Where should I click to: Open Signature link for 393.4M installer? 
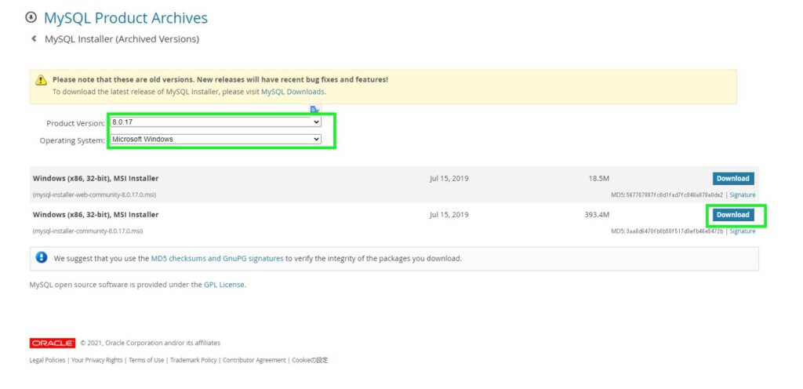742,231
